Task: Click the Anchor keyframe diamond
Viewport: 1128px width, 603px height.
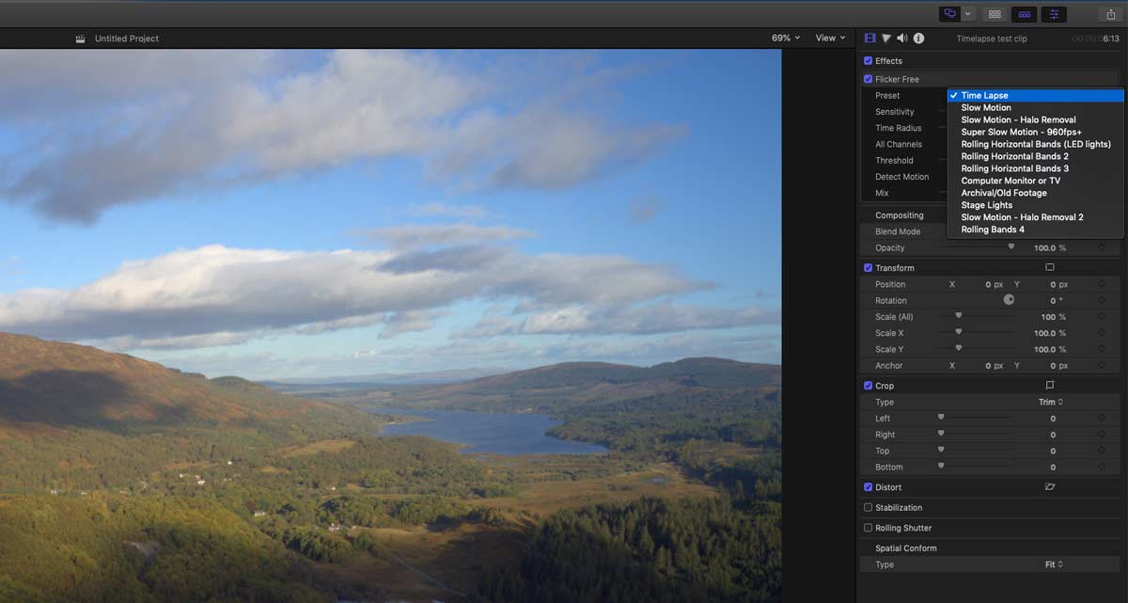Action: (x=1101, y=366)
